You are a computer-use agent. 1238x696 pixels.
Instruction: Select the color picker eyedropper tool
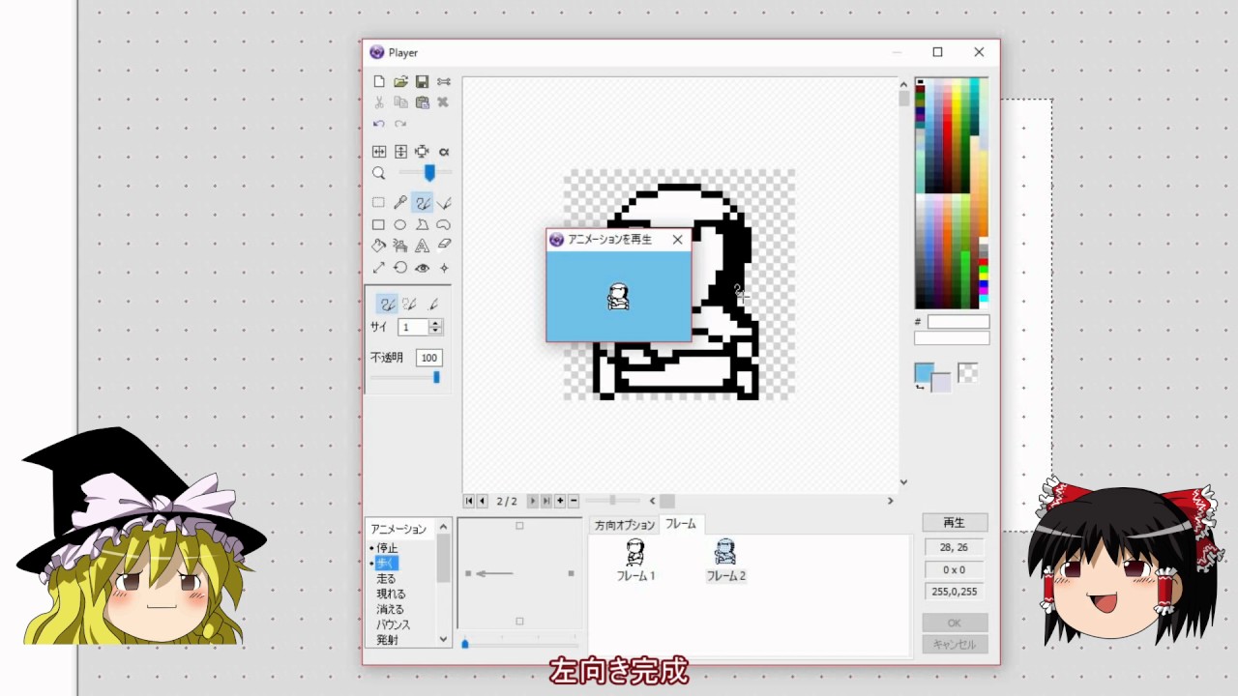click(400, 203)
